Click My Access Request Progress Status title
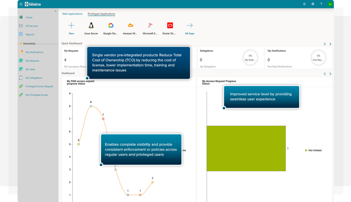 pos(219,83)
